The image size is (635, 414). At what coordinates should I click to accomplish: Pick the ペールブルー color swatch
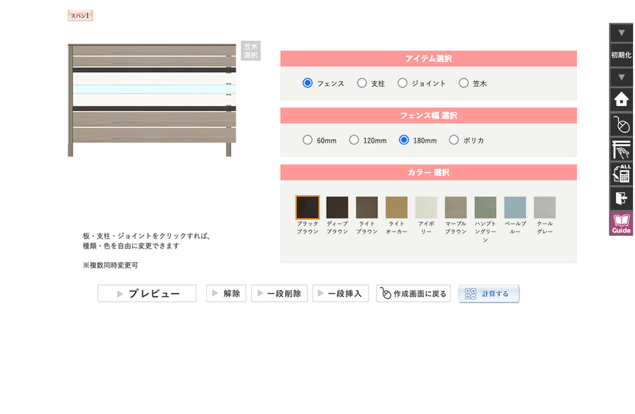point(515,208)
